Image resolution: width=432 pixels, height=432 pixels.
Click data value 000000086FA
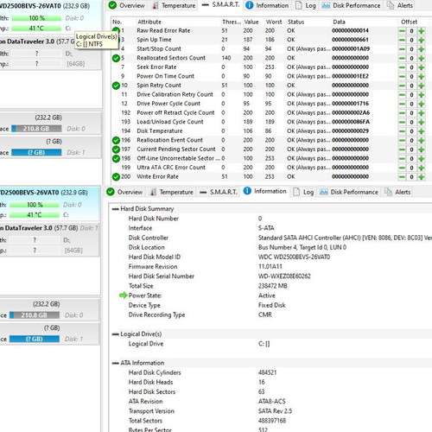(x=351, y=122)
